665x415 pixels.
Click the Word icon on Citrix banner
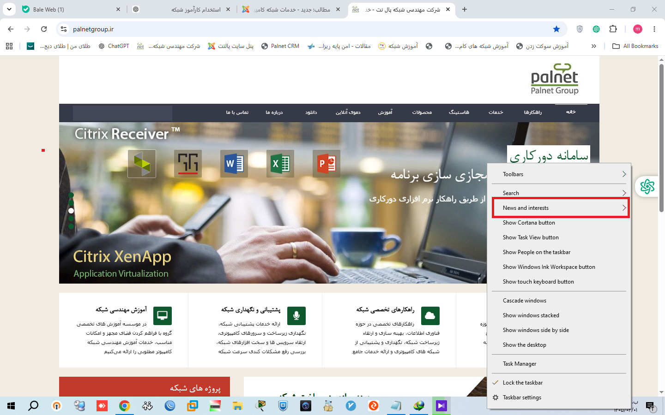(234, 164)
